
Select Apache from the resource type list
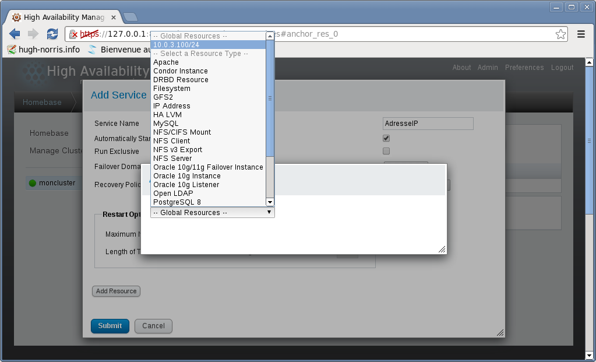tap(166, 62)
